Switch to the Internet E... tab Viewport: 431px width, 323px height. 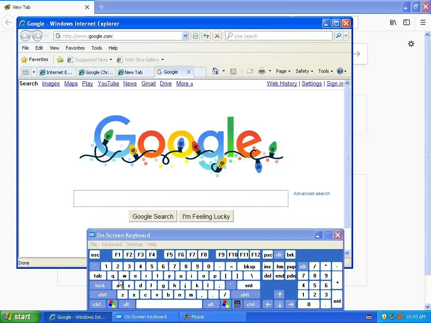(x=57, y=72)
